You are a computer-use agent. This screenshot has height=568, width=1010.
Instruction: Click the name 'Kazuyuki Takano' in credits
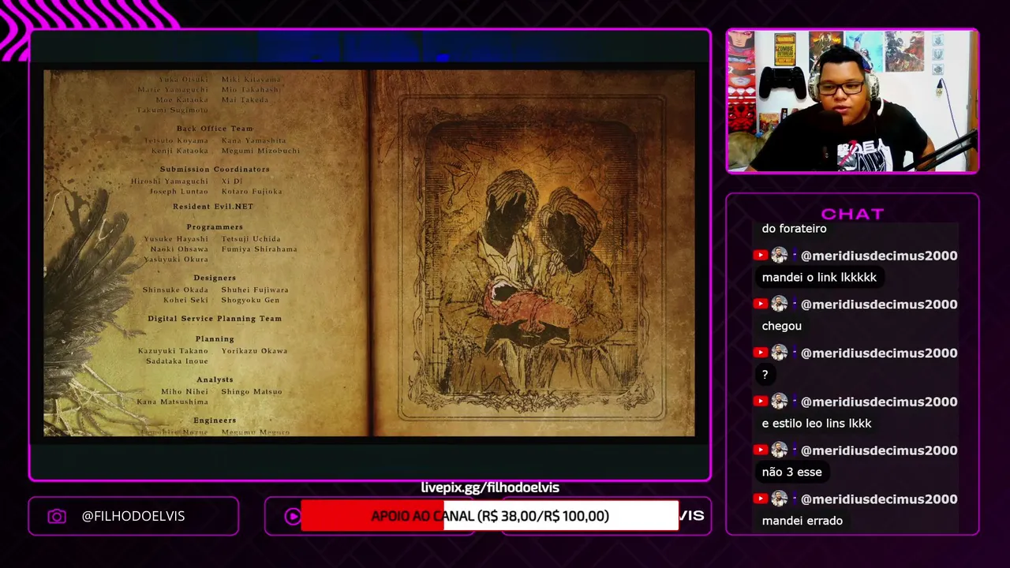pyautogui.click(x=173, y=351)
